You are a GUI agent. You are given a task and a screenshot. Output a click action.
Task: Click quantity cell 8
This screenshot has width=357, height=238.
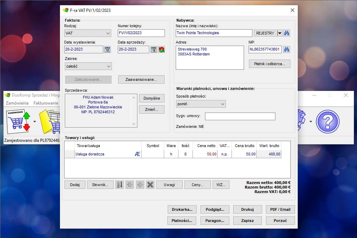pyautogui.click(x=185, y=154)
